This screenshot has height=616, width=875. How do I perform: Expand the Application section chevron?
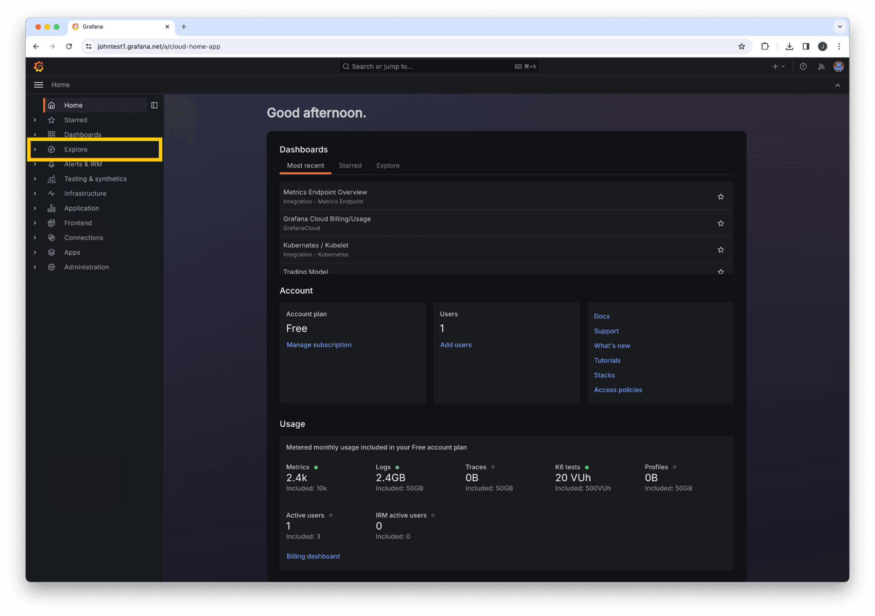pyautogui.click(x=35, y=208)
